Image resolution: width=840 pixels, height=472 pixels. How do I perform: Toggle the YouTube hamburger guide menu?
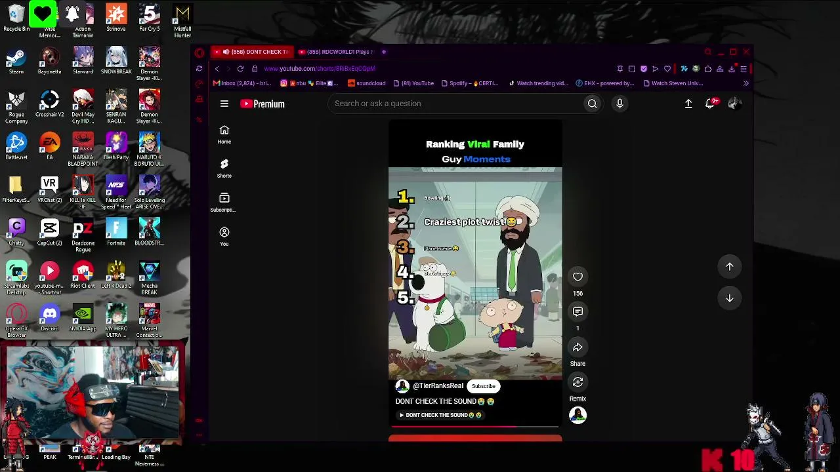(x=224, y=104)
